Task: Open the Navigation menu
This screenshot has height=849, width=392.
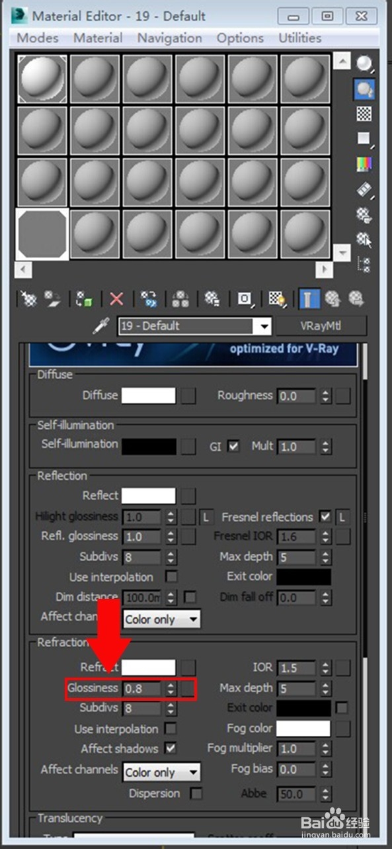Action: pos(170,38)
